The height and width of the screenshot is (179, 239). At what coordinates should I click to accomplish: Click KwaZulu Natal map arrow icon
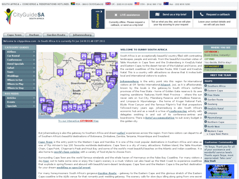click(x=205, y=108)
